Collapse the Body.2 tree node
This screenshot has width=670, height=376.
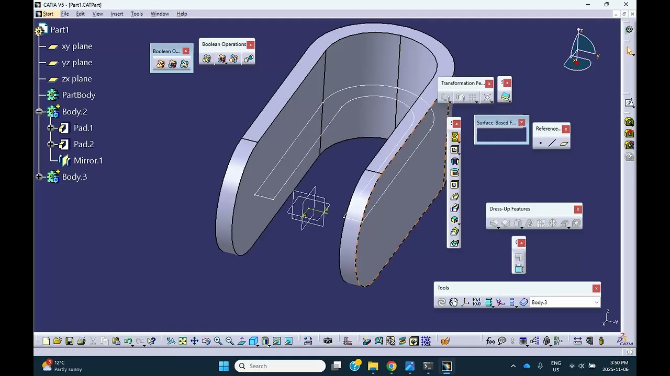tap(39, 112)
